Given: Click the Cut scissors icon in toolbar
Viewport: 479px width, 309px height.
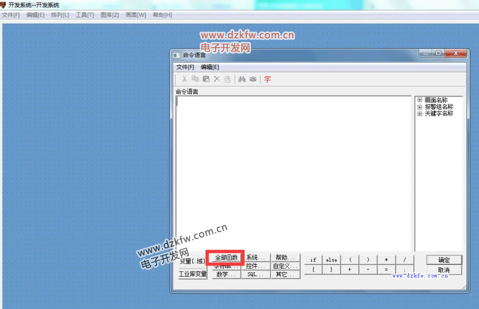Looking at the screenshot, I should pyautogui.click(x=185, y=79).
